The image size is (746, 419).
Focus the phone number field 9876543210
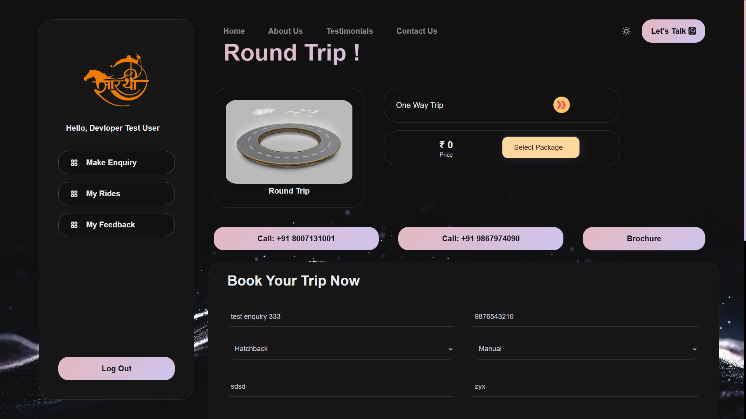click(586, 317)
